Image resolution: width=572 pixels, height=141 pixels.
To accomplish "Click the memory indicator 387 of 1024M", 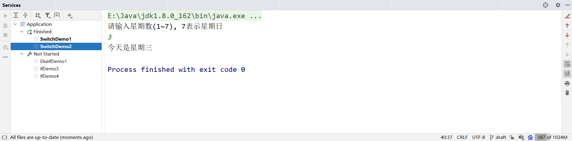I will 552,137.
